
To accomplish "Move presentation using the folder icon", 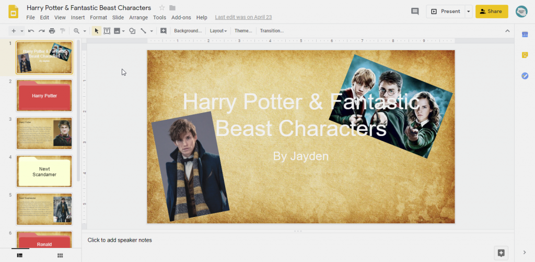I will coord(172,8).
